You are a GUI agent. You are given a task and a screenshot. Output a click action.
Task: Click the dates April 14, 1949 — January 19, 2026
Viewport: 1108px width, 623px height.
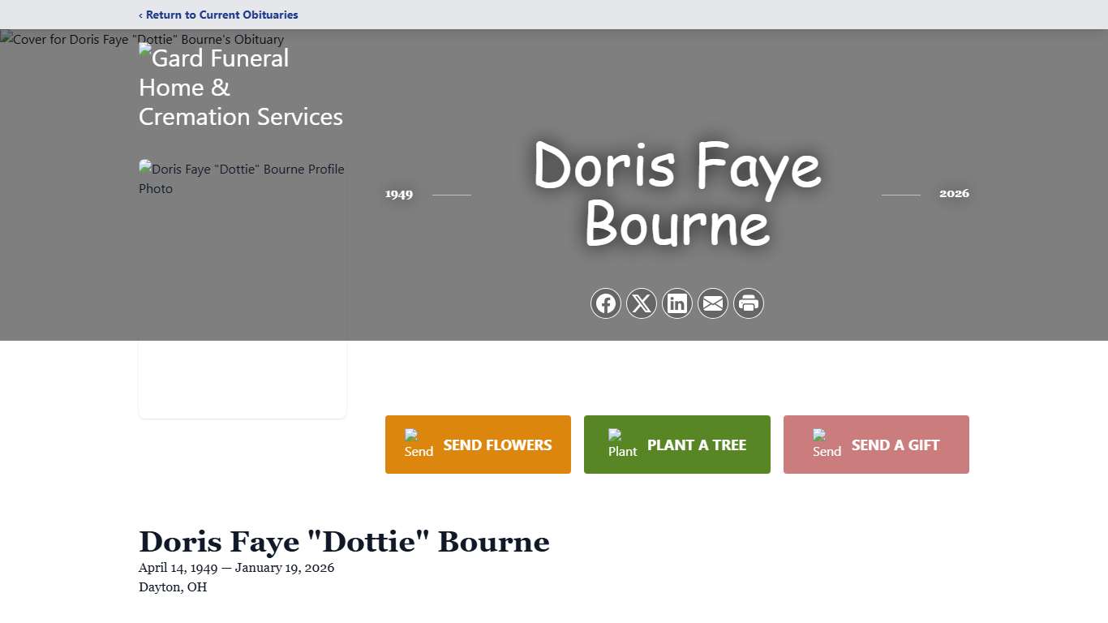(236, 567)
